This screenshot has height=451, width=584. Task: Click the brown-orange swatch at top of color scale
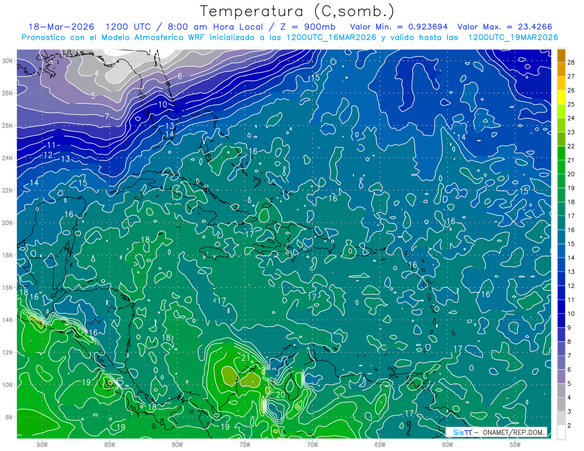(561, 55)
